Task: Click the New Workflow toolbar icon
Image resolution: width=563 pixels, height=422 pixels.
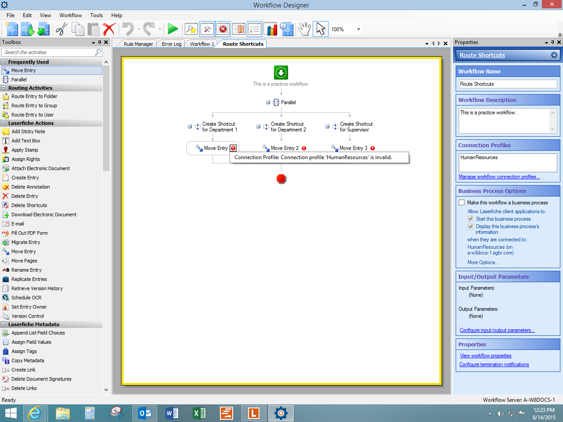Action: tap(13, 29)
